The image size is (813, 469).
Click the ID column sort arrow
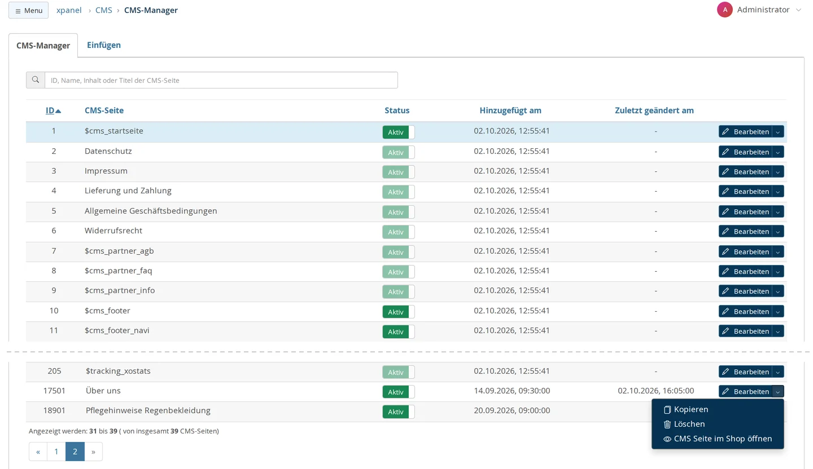click(x=58, y=111)
